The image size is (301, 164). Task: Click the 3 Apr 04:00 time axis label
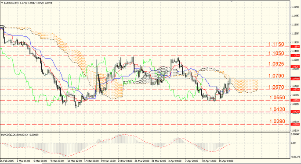click(x=175, y=161)
